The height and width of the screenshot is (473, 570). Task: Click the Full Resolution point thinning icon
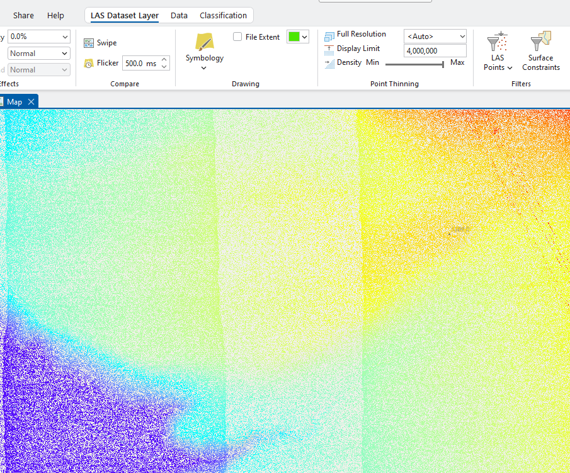coord(329,35)
